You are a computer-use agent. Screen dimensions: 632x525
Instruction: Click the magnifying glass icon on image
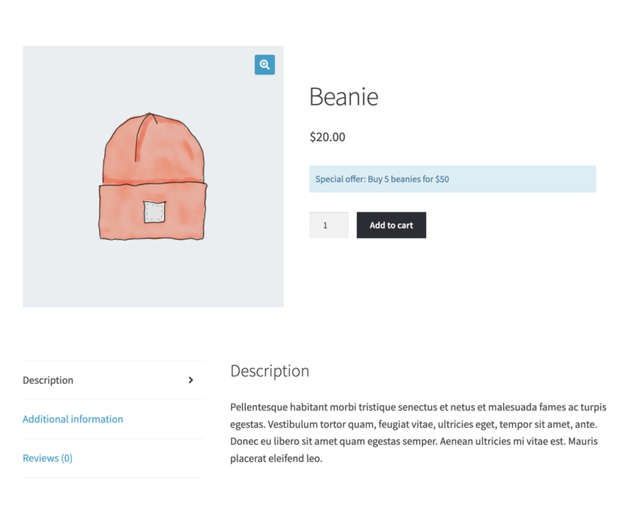pos(264,65)
